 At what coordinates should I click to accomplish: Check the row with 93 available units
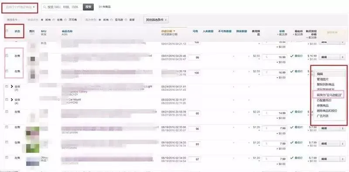(7, 142)
